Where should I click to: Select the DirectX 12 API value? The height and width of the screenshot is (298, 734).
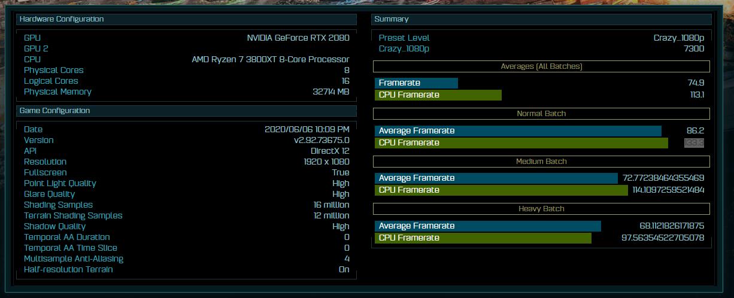(x=330, y=151)
